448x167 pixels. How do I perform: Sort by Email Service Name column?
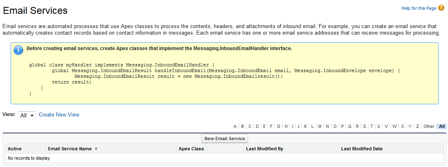pos(70,149)
